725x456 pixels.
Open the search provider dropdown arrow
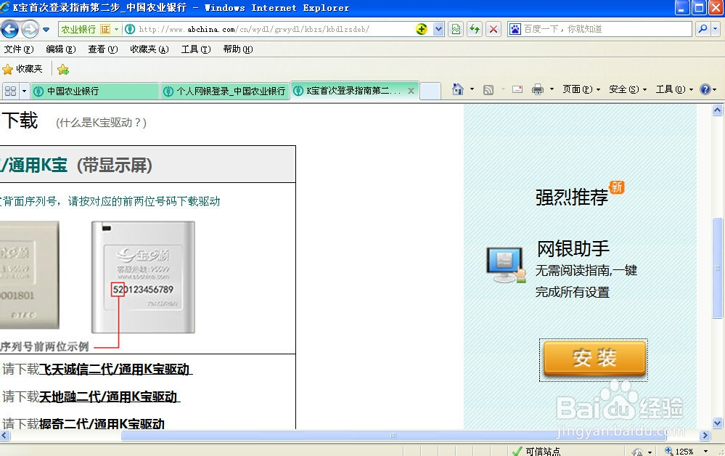(x=716, y=29)
